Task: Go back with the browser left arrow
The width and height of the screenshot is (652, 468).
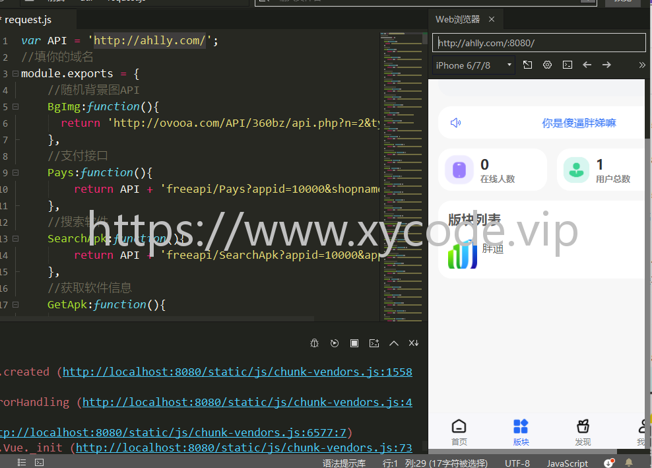Action: pos(587,65)
